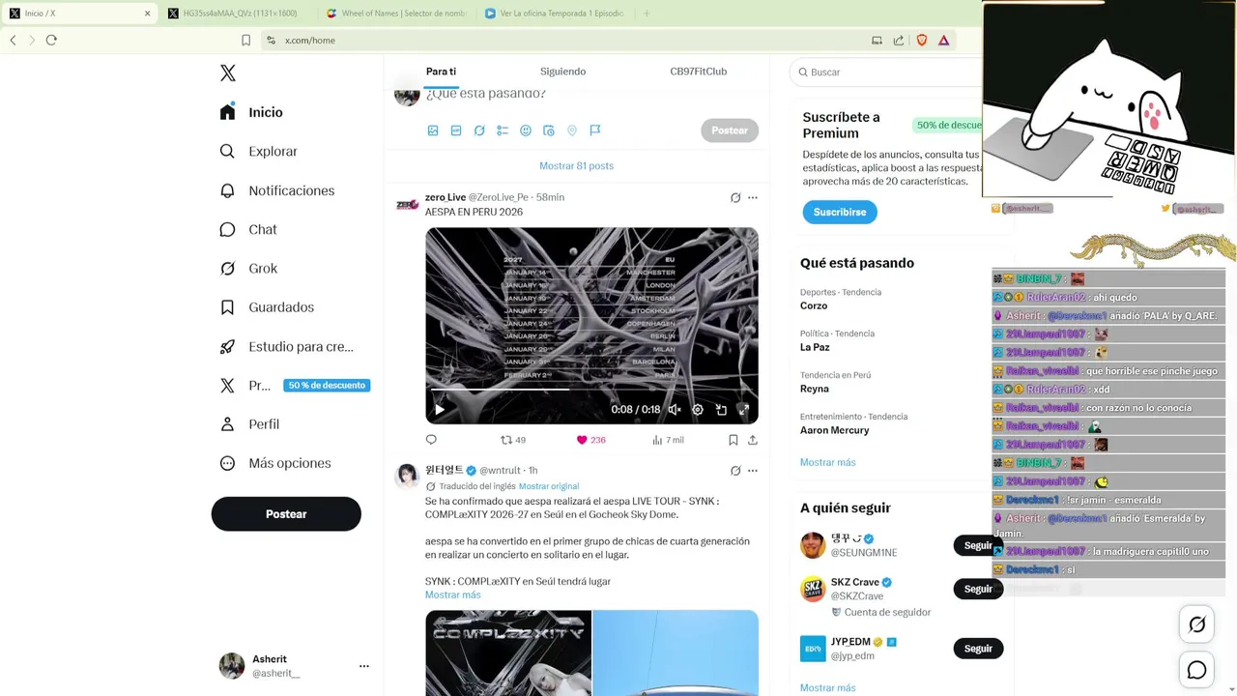Open Perfil in the sidebar
The image size is (1237, 696).
tap(249, 424)
